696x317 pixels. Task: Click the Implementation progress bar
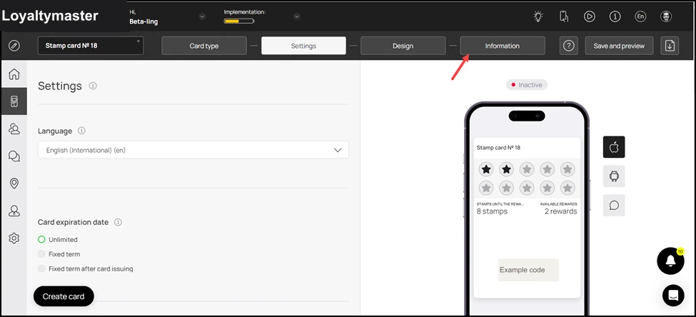pos(239,21)
